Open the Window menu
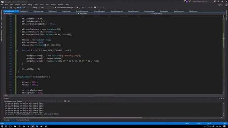 click(61, 5)
